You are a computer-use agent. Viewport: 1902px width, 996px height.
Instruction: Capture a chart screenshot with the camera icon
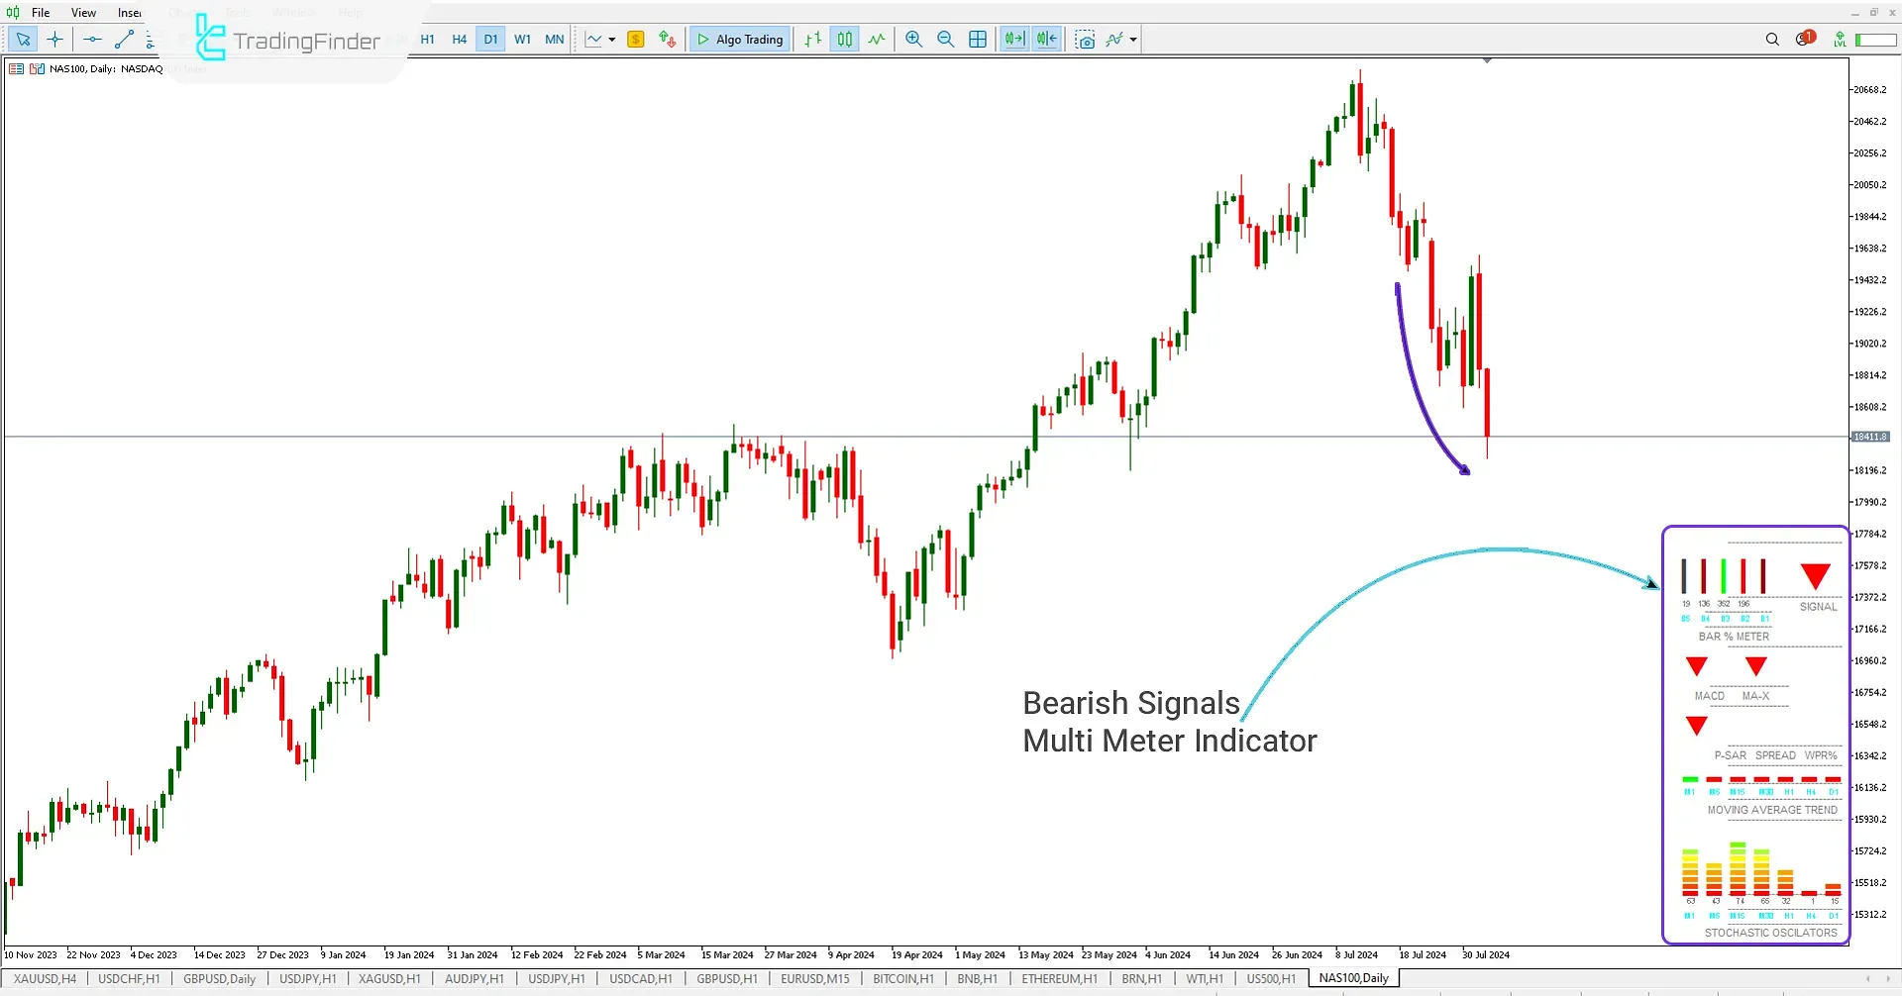pos(1087,40)
